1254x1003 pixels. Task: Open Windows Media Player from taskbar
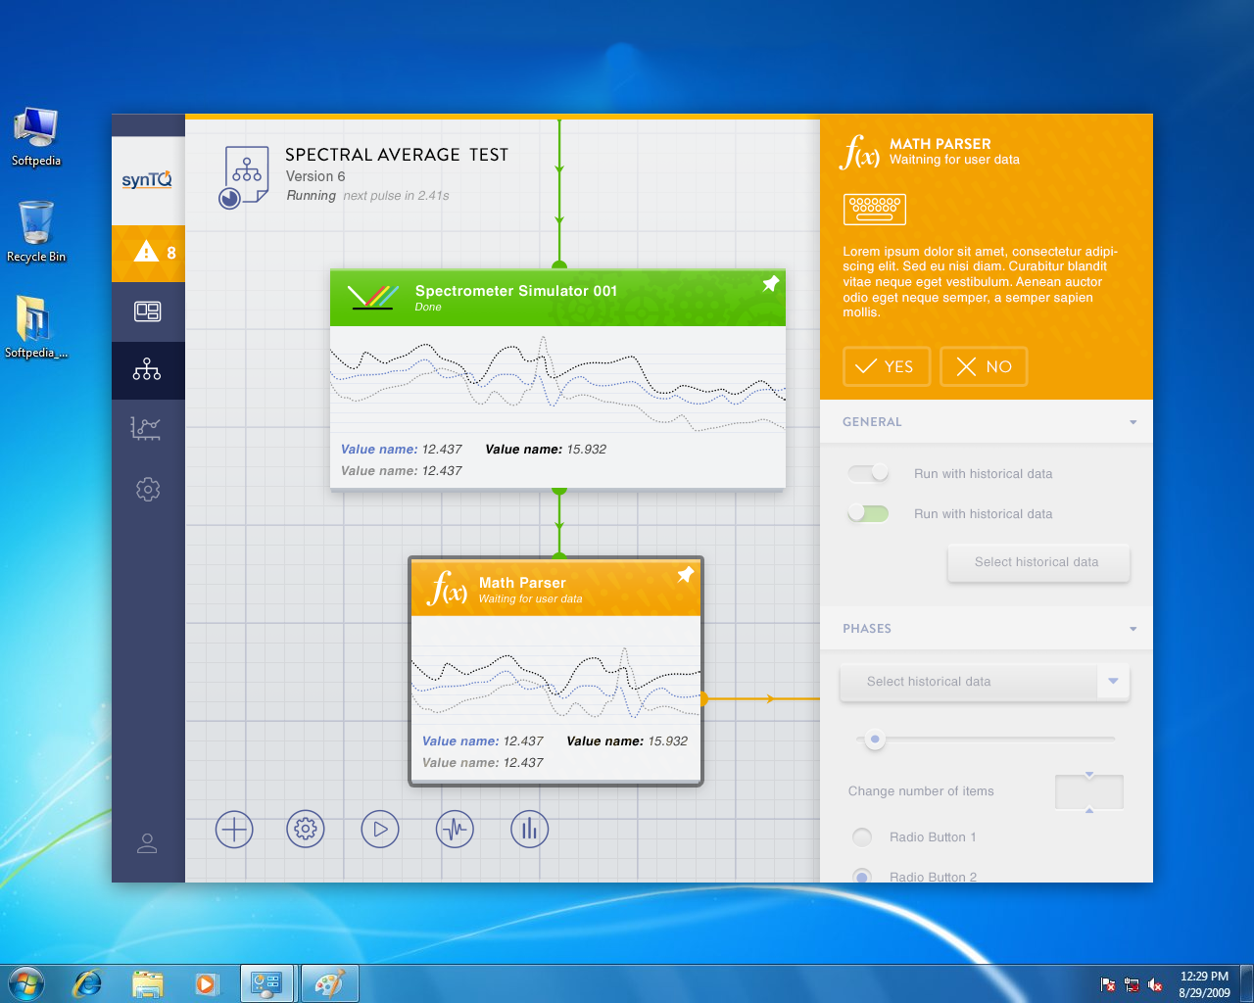(x=207, y=983)
